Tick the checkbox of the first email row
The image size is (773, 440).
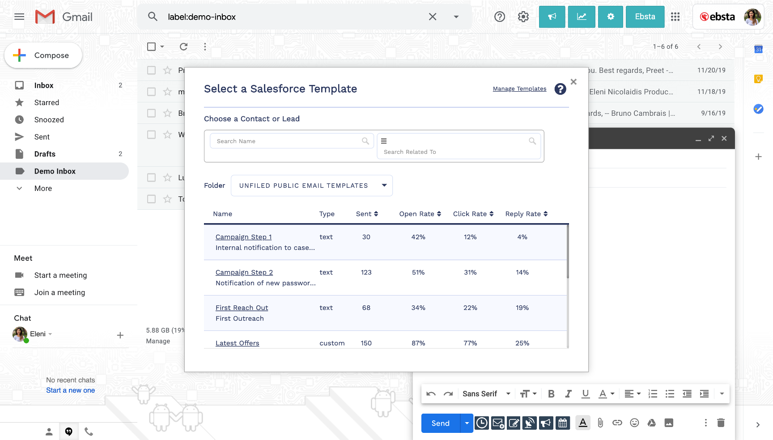pyautogui.click(x=151, y=70)
